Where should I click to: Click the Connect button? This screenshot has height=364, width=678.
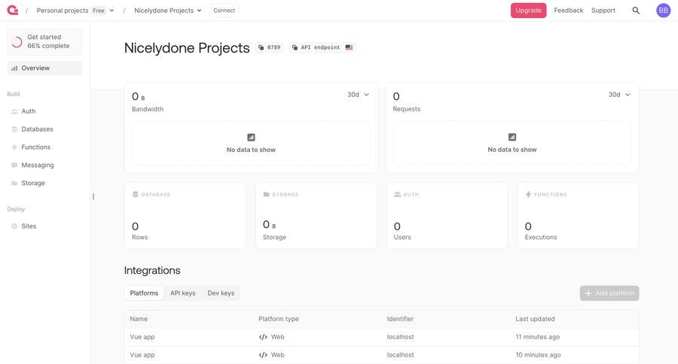click(x=224, y=11)
